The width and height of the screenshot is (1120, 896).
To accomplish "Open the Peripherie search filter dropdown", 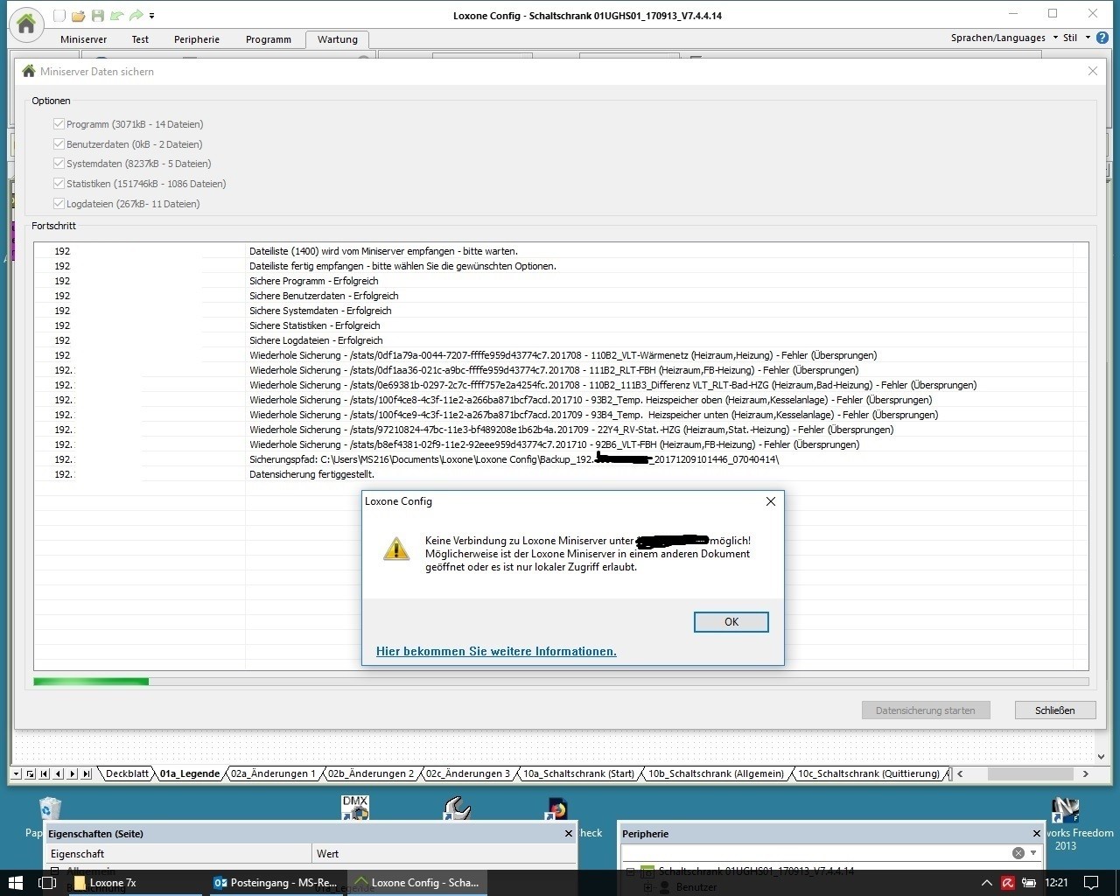I will coord(1033,853).
